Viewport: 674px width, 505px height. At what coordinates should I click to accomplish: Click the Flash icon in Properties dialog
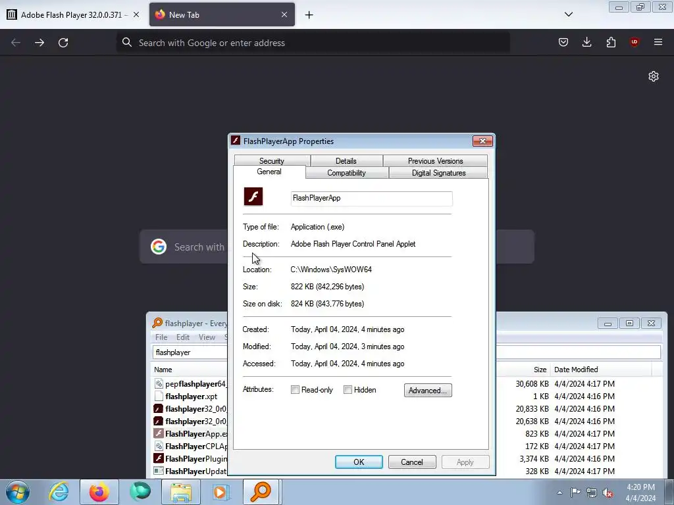[253, 197]
